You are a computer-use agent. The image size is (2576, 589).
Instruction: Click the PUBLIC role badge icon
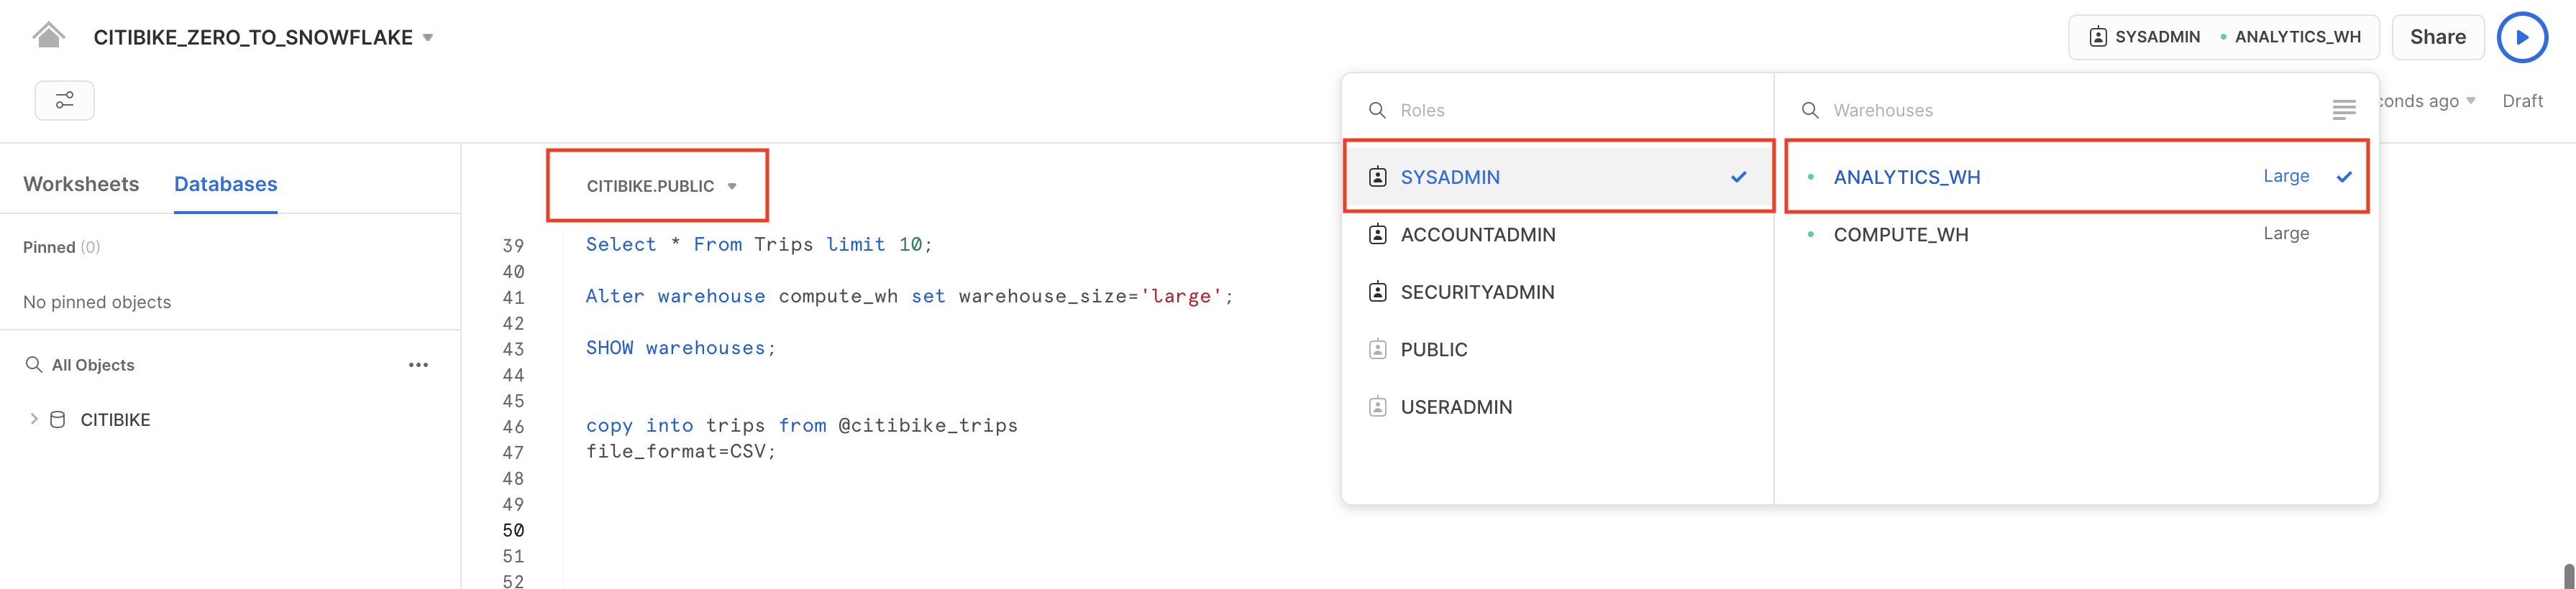pos(1377,349)
